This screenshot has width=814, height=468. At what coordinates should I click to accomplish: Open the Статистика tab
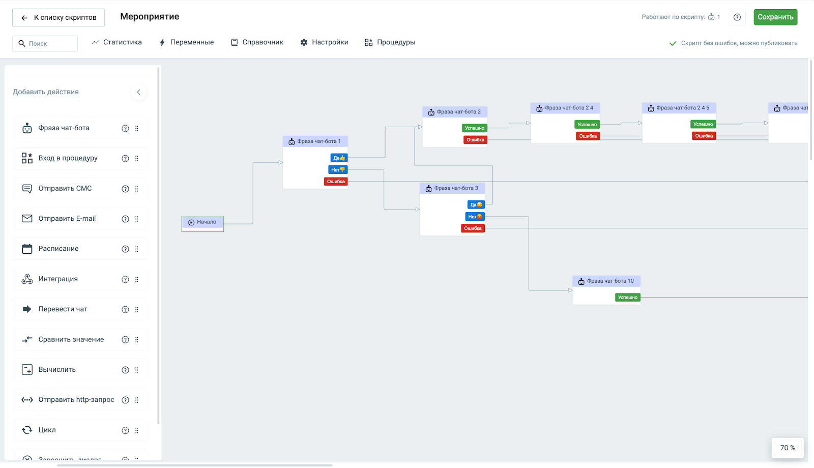coord(117,42)
